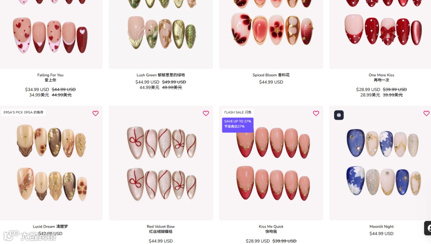
Task: Favorite Lucid Dream with heart icon
Action: [95, 113]
